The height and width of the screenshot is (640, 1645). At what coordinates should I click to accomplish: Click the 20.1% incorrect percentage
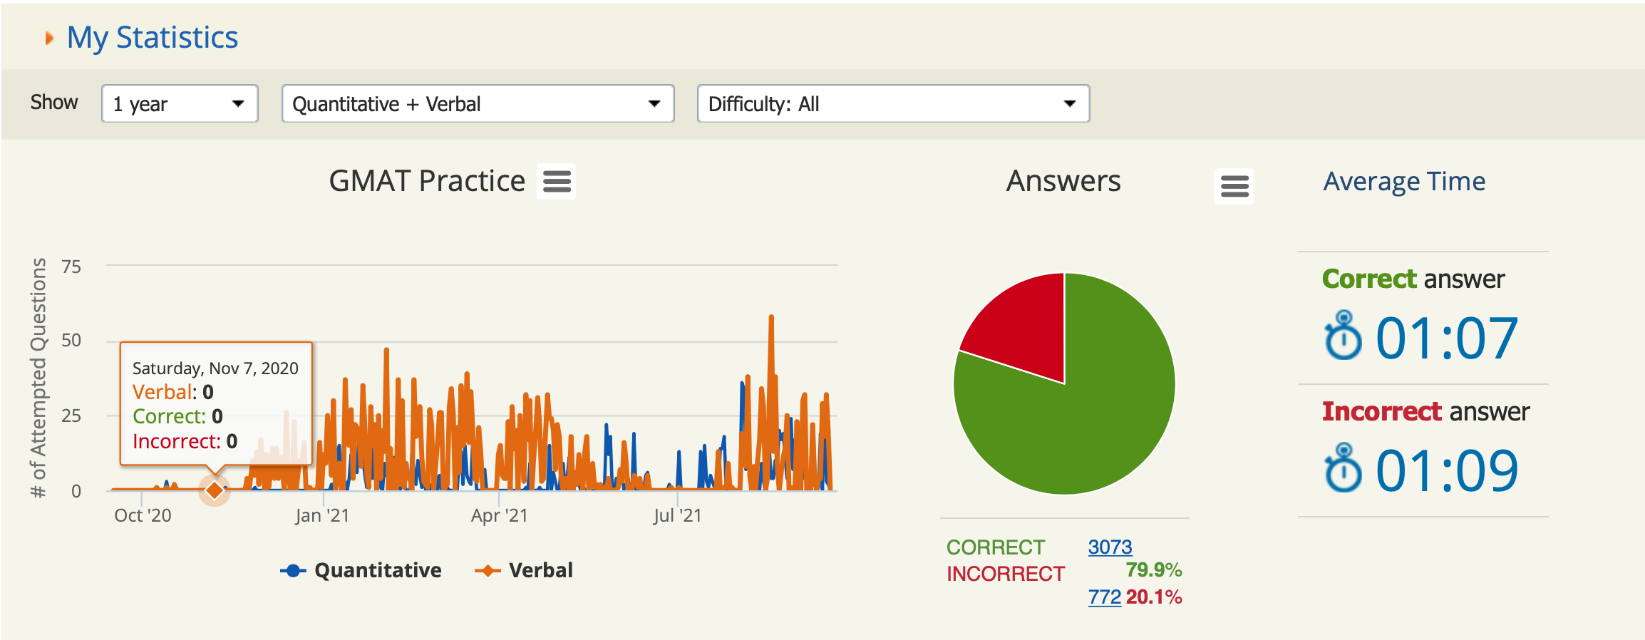pos(1154,597)
